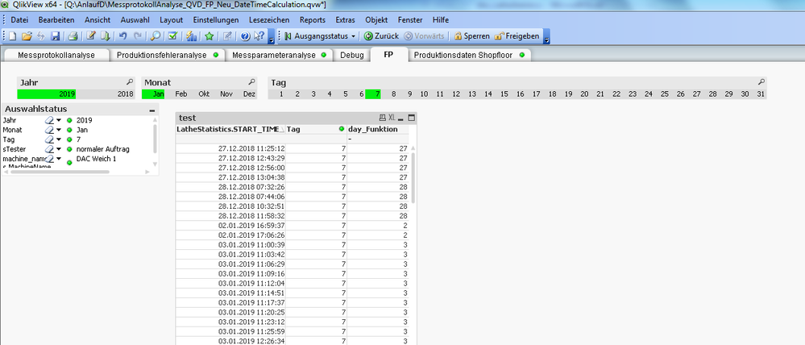The height and width of the screenshot is (345, 805).
Task: Toggle year 2019 in Jahr listbox
Action: [x=46, y=94]
